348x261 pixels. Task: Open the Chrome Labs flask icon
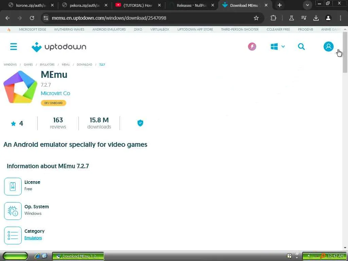click(291, 18)
